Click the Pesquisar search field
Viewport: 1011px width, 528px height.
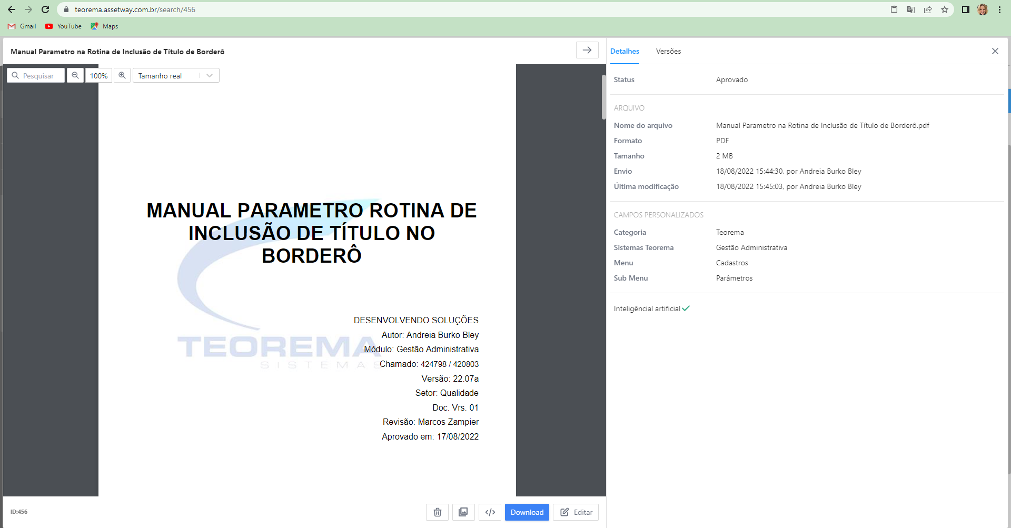pos(36,75)
